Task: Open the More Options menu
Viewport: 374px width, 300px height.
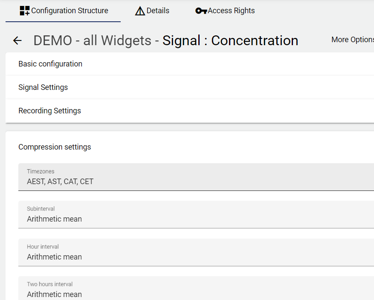Action: (x=352, y=40)
